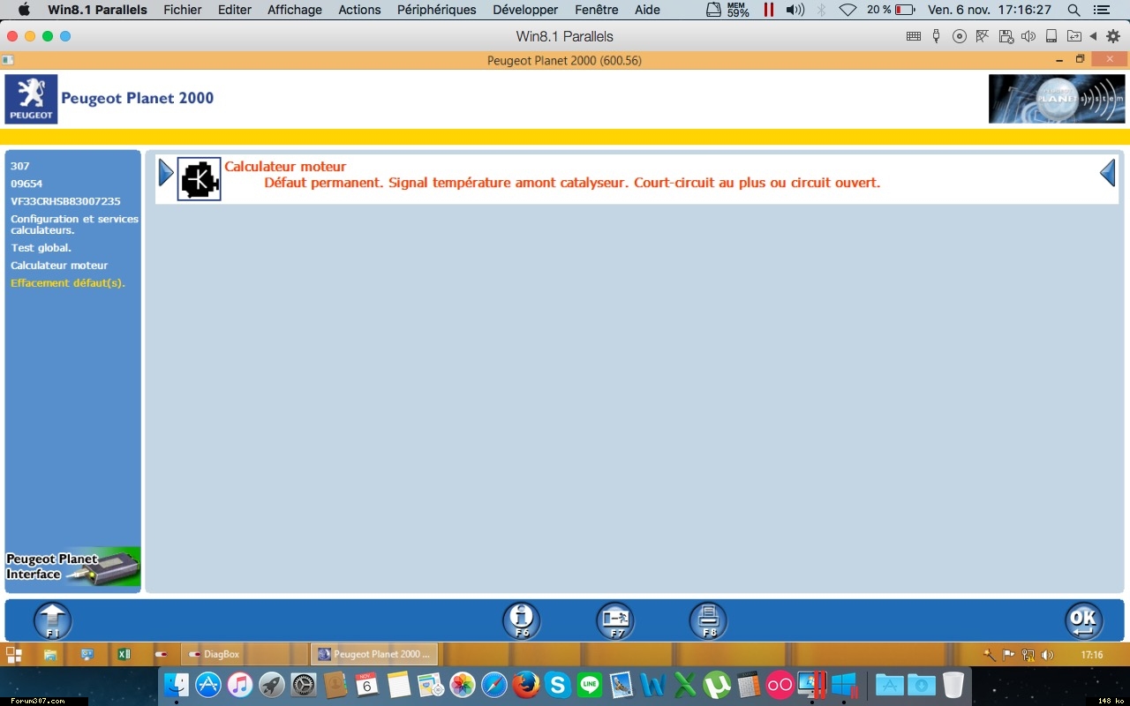This screenshot has width=1130, height=706.
Task: Close the Win8.1 Parallels window (red button)
Action: (x=11, y=36)
